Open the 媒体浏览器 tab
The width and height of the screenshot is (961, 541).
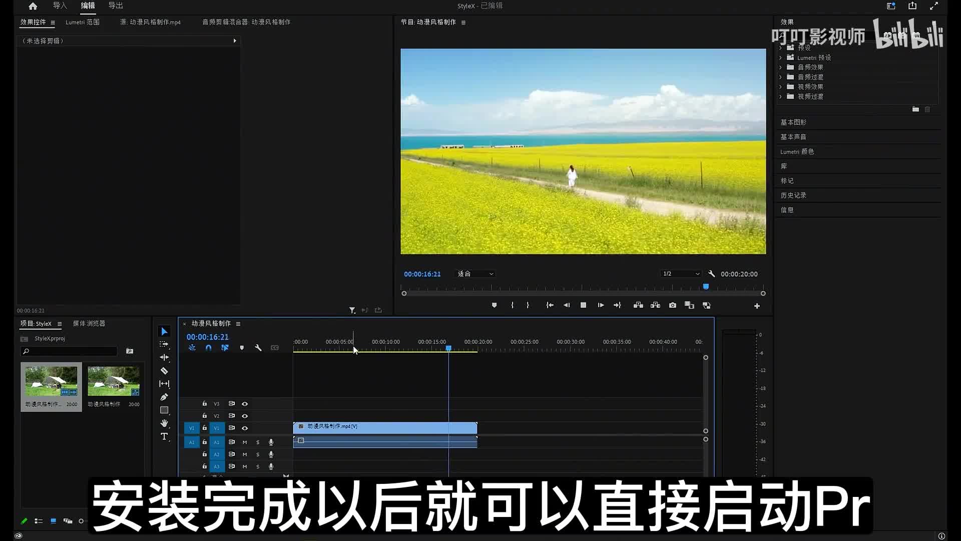89,324
